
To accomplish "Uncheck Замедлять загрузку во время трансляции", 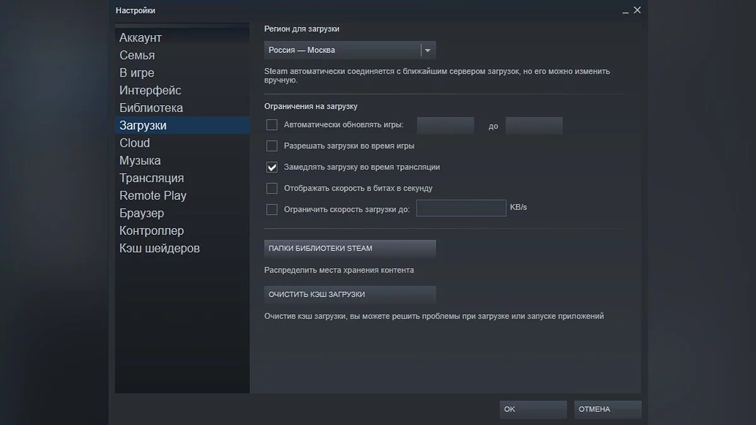I will click(x=272, y=167).
